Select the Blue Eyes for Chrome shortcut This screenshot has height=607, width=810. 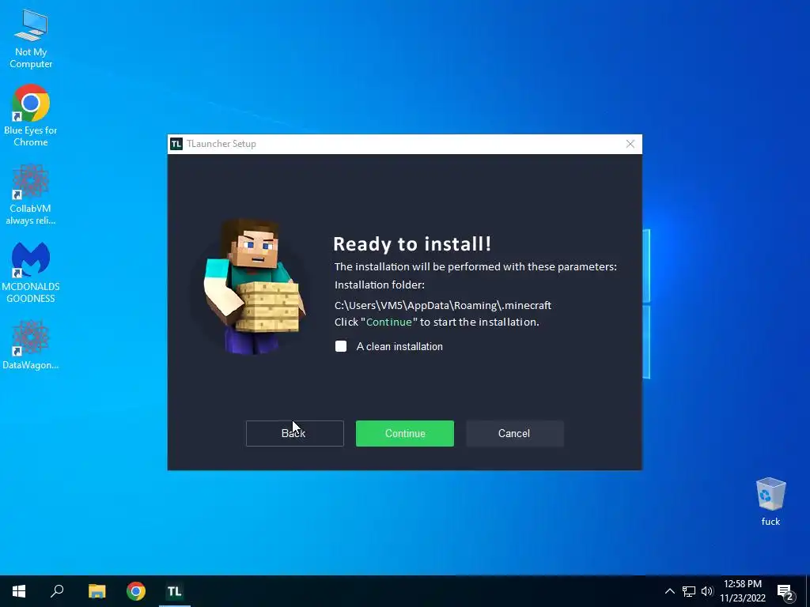click(31, 115)
